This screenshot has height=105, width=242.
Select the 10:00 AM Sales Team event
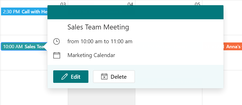tap(23, 46)
